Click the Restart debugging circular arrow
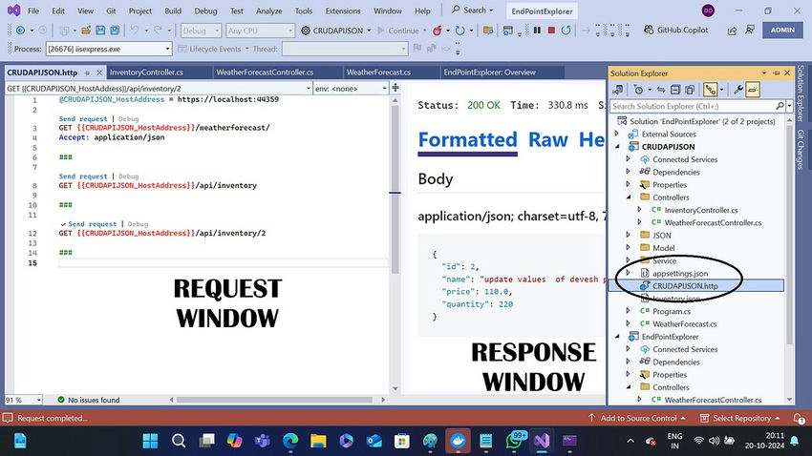 tap(566, 31)
